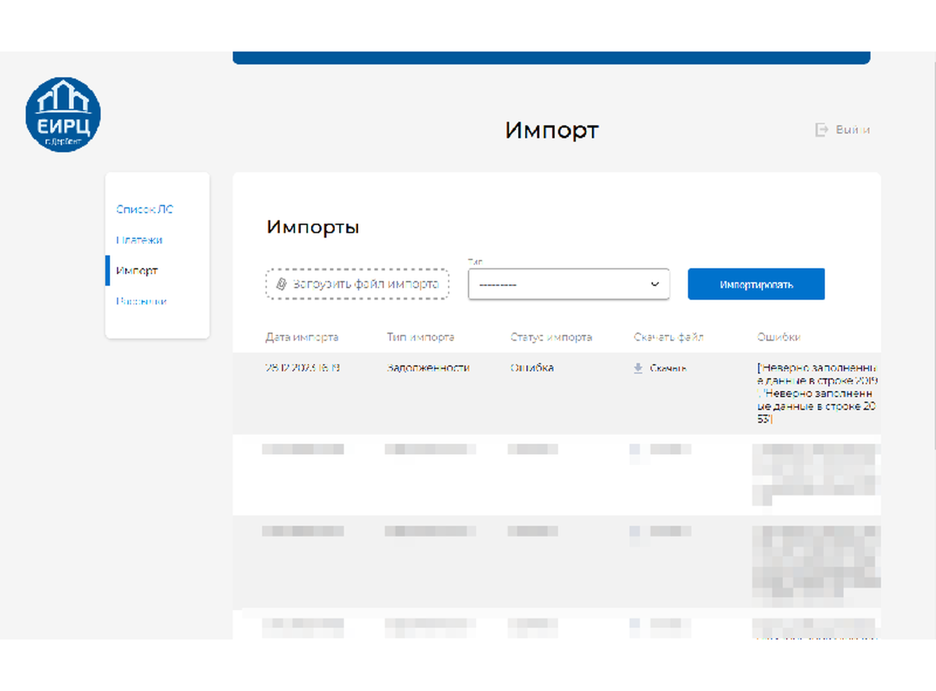The height and width of the screenshot is (691, 936).
Task: Click the Скачать файл column header
Action: tap(669, 337)
